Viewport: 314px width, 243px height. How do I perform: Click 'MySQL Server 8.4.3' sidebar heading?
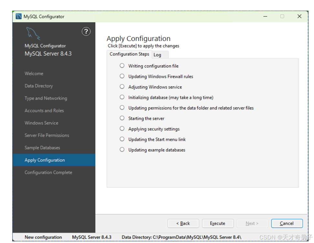coord(48,54)
